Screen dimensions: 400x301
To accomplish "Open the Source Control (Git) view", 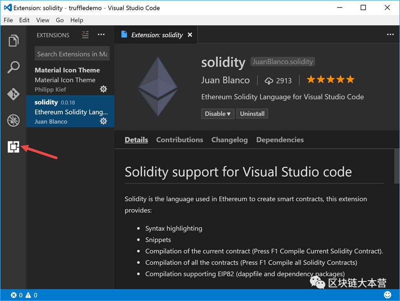I will click(13, 94).
